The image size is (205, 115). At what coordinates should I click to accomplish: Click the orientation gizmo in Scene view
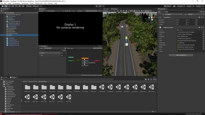point(152,17)
